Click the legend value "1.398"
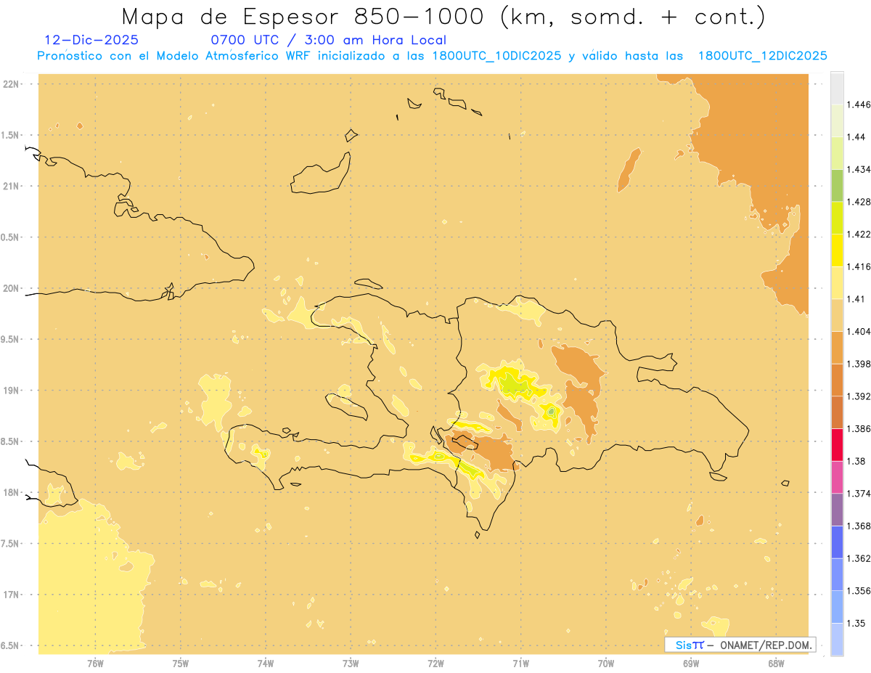Viewport: 871px width, 673px height. click(859, 364)
